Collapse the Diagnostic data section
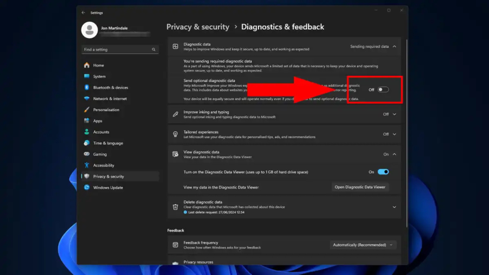This screenshot has width=489, height=275. point(395,46)
